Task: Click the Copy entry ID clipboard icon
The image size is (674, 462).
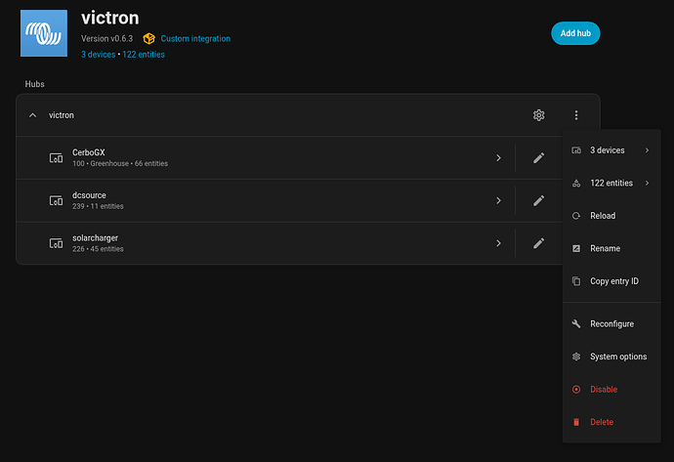Action: click(x=576, y=281)
